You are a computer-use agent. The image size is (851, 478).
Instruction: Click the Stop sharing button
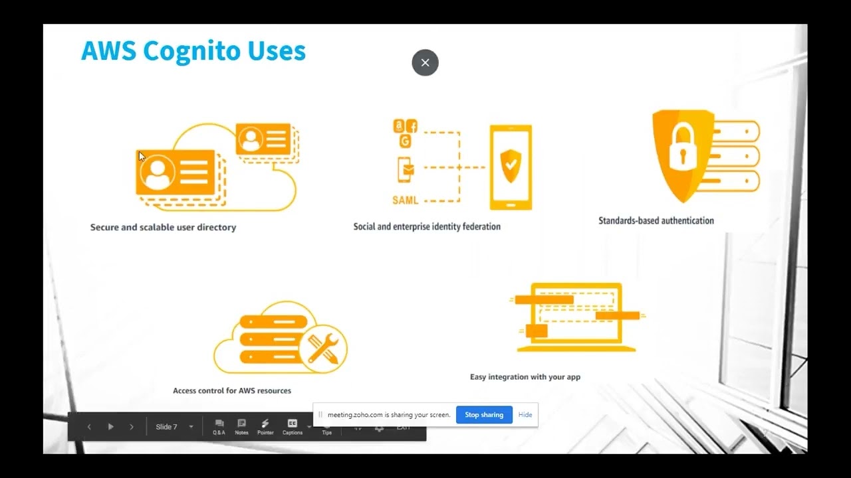click(484, 414)
